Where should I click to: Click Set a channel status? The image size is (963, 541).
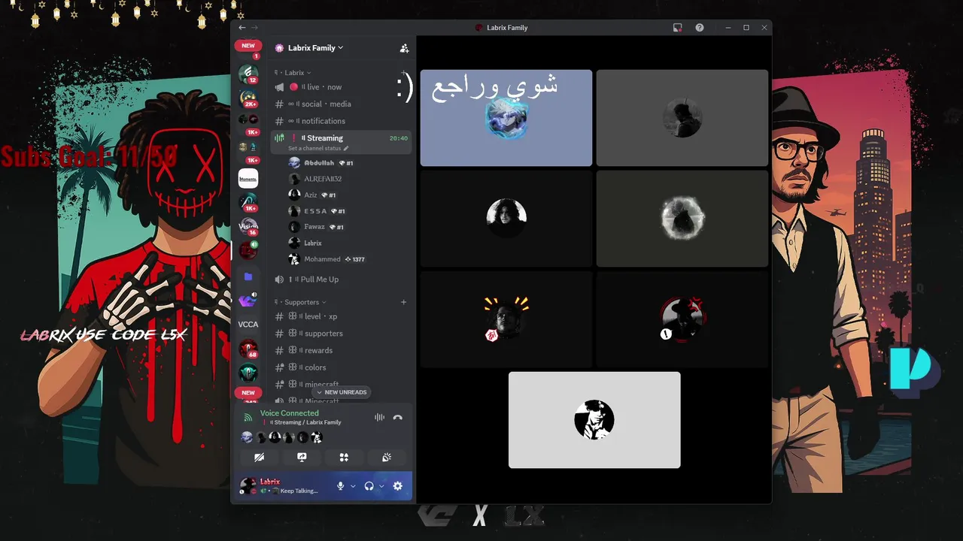(318, 149)
